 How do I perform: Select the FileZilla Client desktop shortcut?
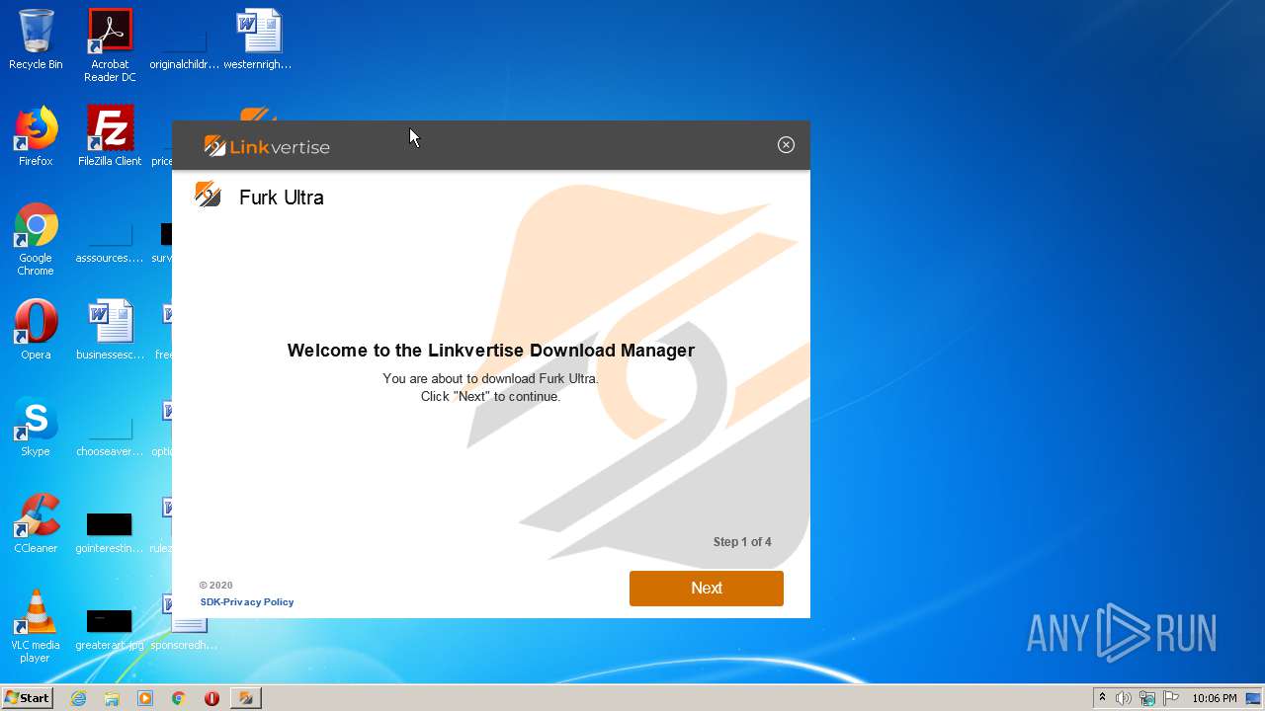point(110,136)
